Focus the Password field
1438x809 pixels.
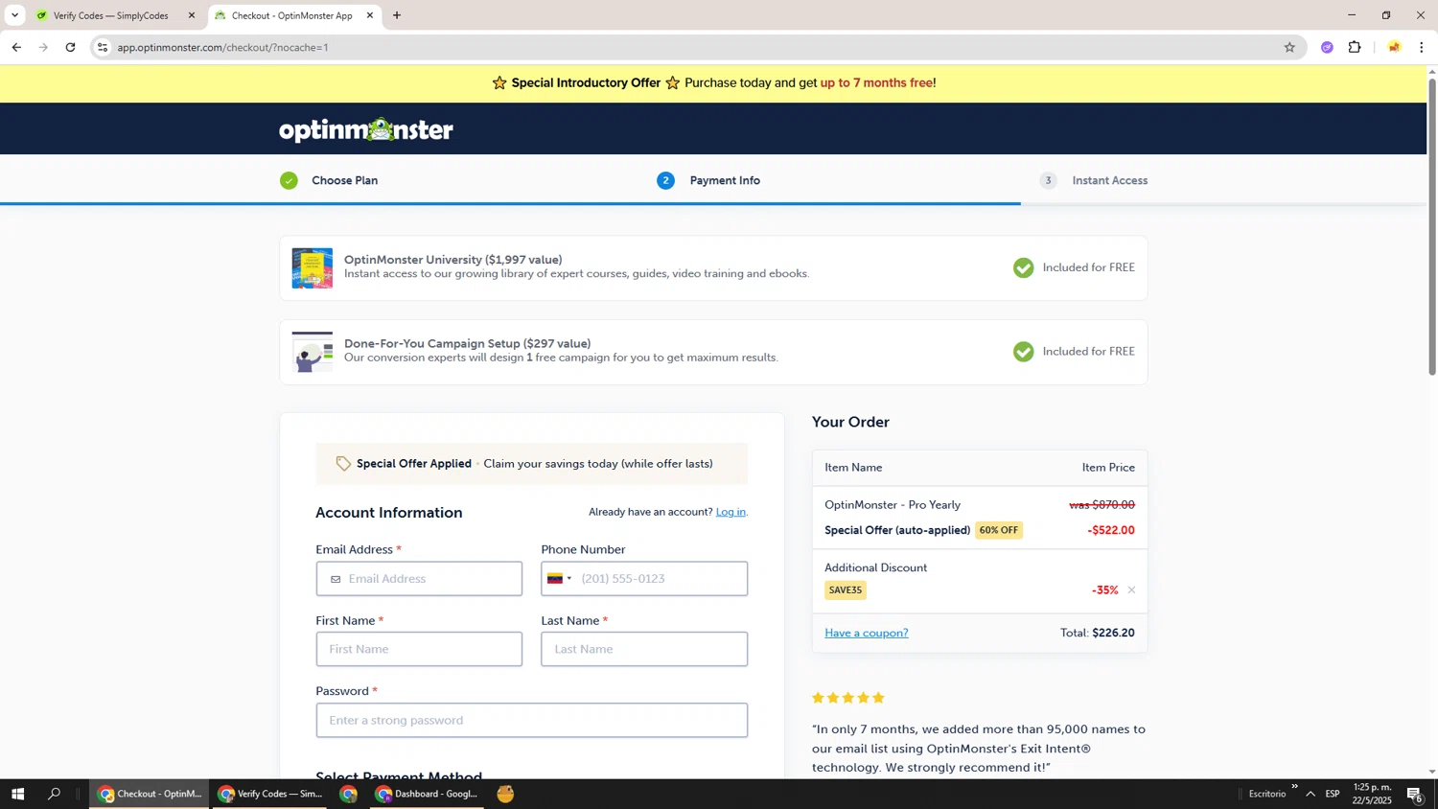tap(532, 720)
